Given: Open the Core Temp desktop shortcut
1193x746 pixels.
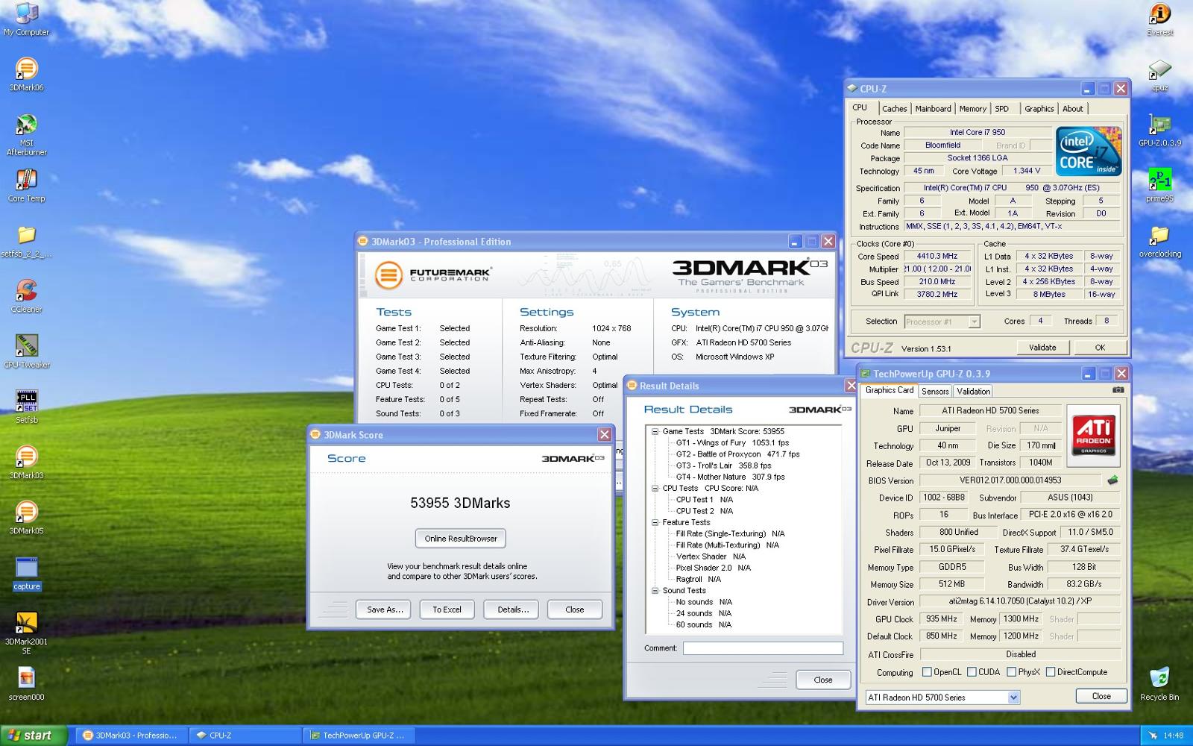Looking at the screenshot, I should [26, 185].
